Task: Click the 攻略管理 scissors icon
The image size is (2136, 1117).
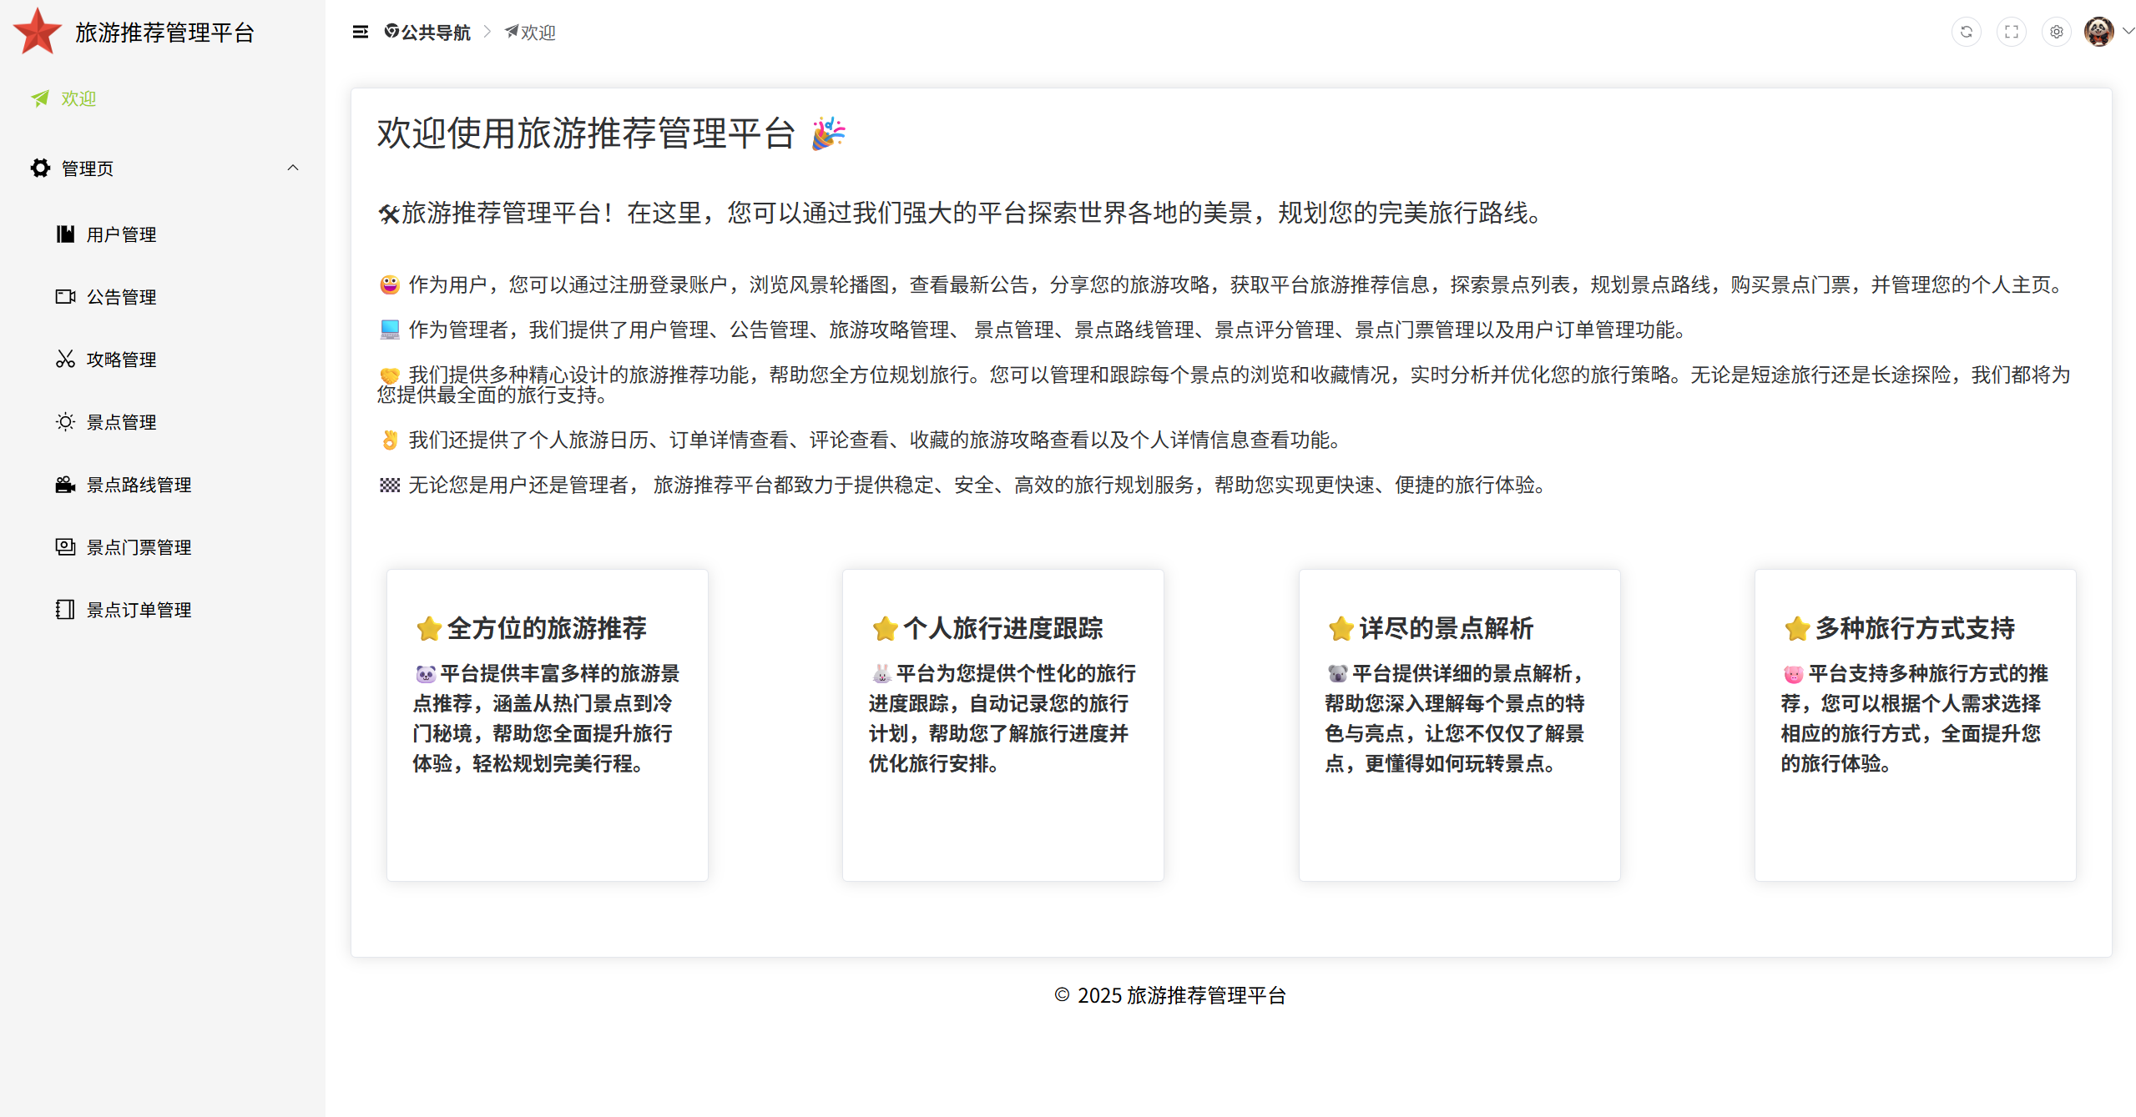Action: pos(65,359)
